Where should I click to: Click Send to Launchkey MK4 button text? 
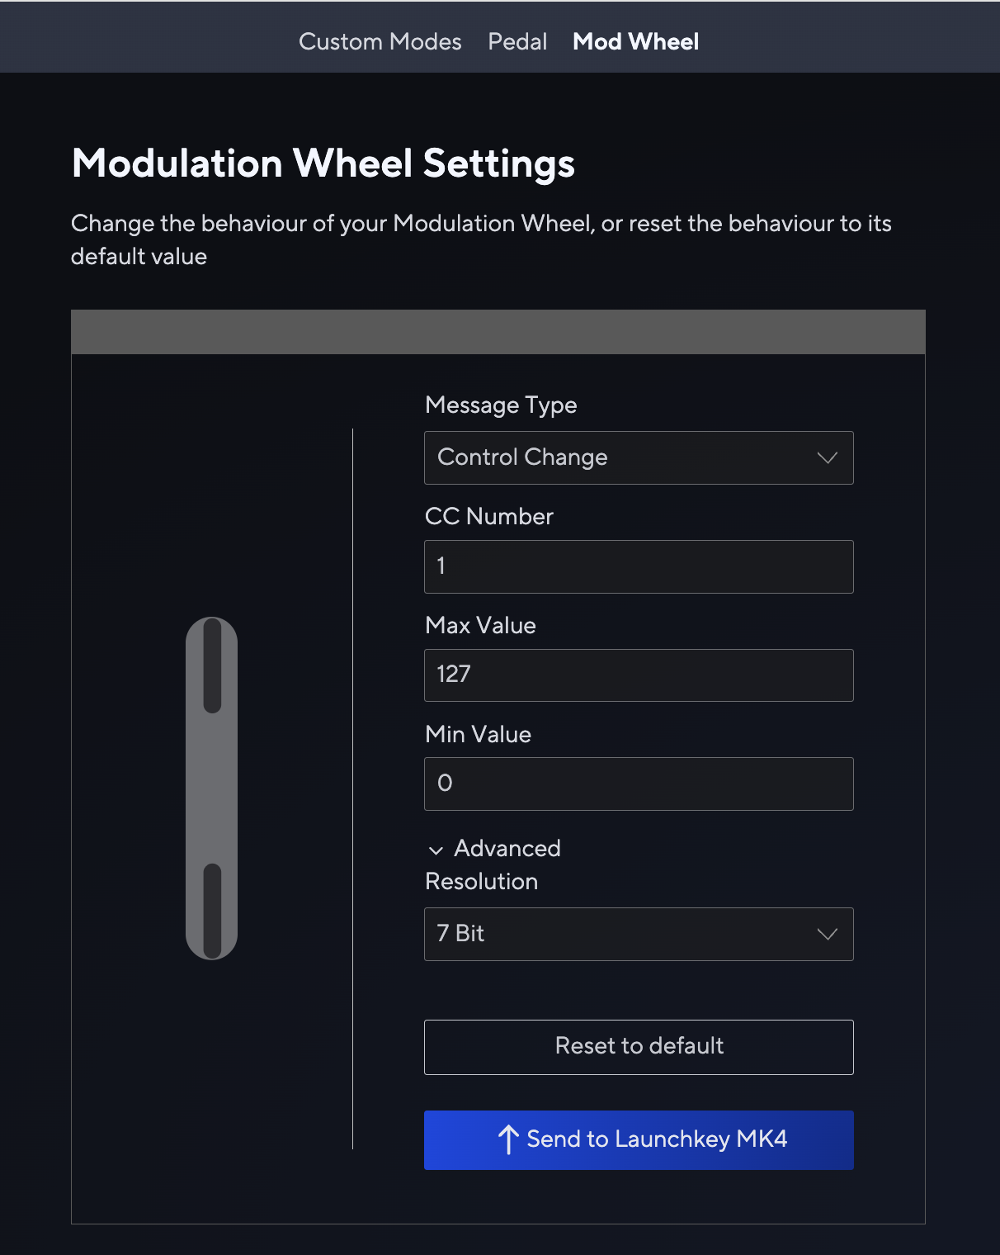(x=657, y=1139)
